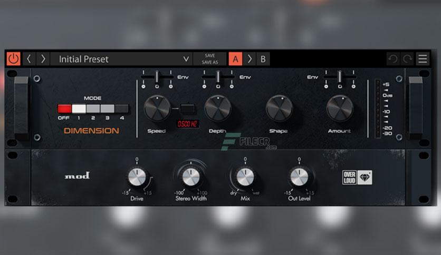
Task: Toggle the sync button beside Speed knob
Action: tap(187, 109)
